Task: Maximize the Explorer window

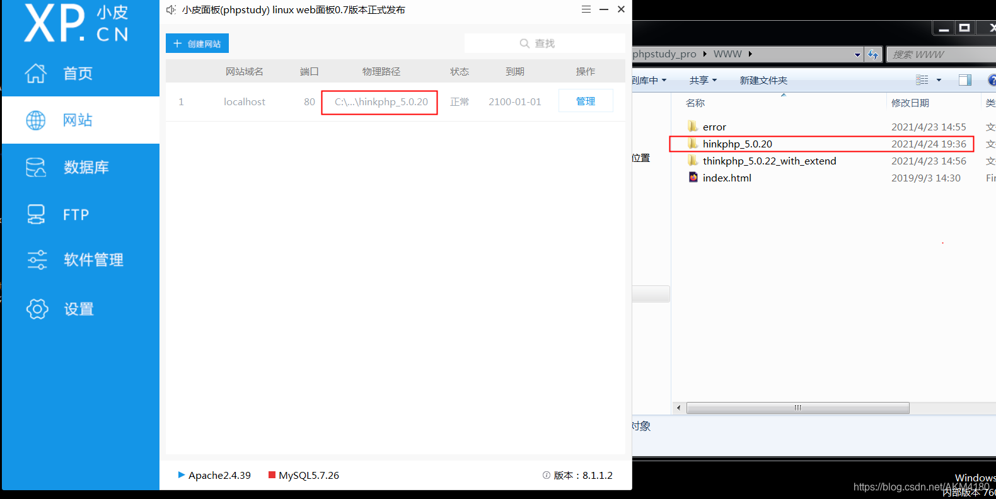Action: [964, 28]
